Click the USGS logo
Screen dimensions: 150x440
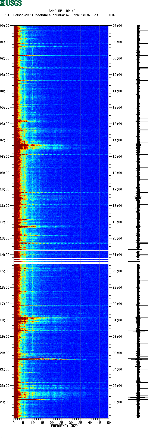[11, 3]
